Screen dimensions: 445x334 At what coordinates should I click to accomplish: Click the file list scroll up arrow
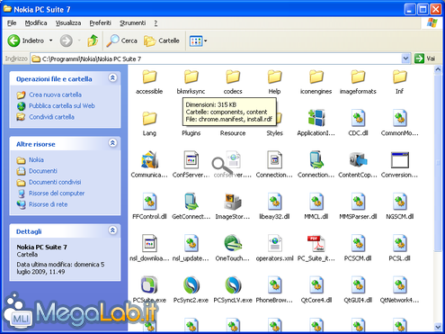coord(438,69)
